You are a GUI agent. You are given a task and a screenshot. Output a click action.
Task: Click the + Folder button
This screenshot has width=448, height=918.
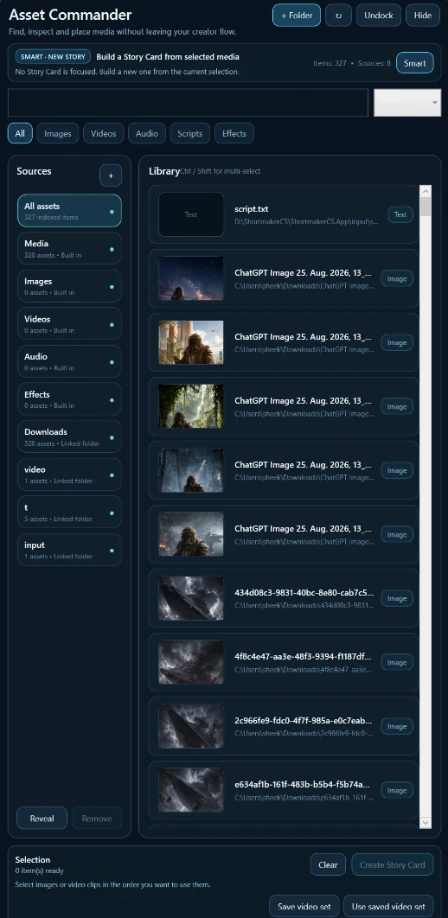297,16
